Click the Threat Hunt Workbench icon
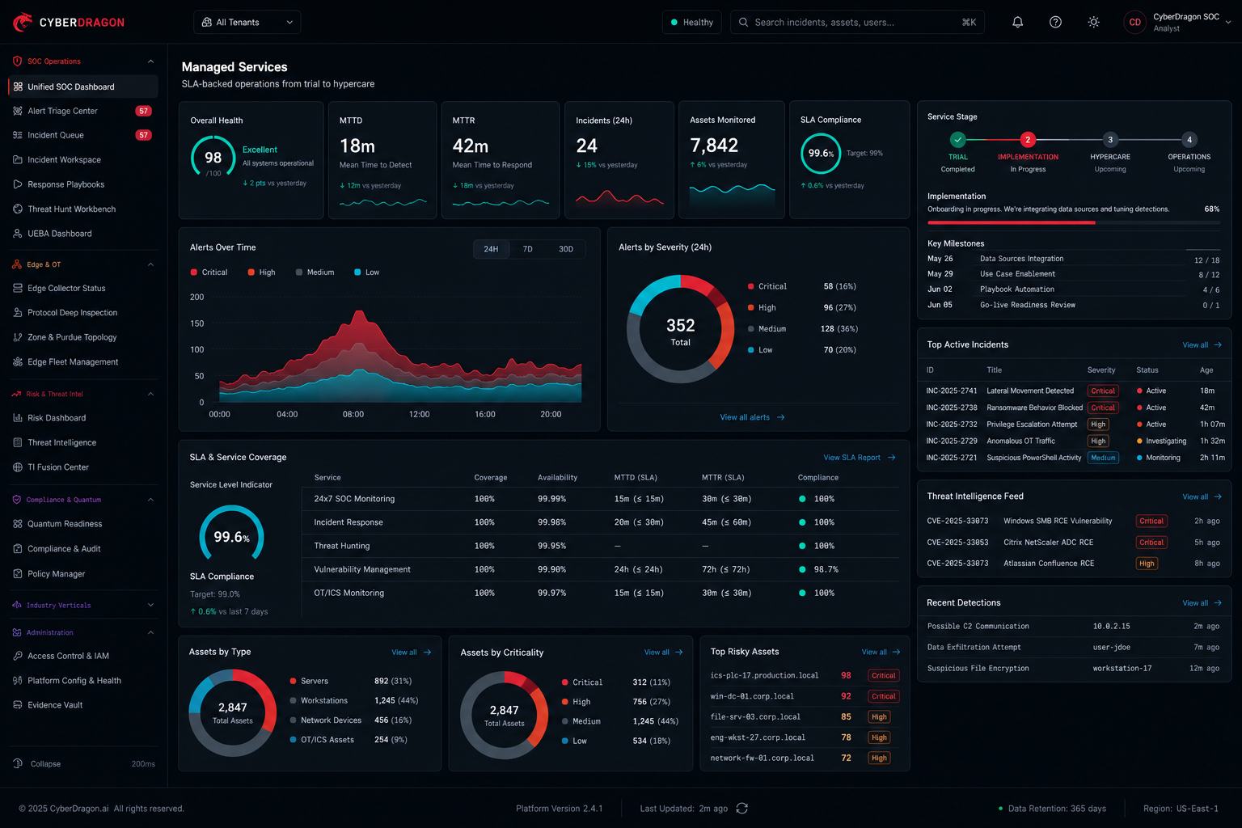Viewport: 1242px width, 828px height. pos(18,209)
